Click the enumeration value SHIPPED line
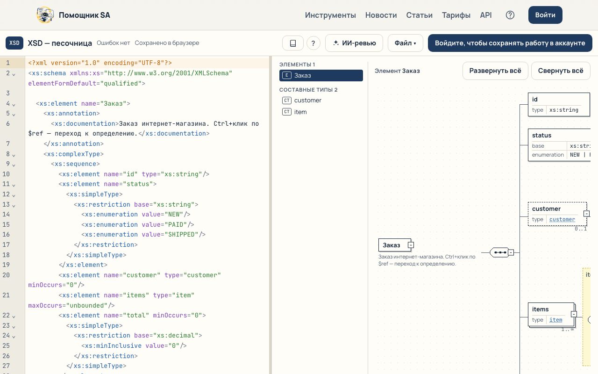 pos(143,235)
